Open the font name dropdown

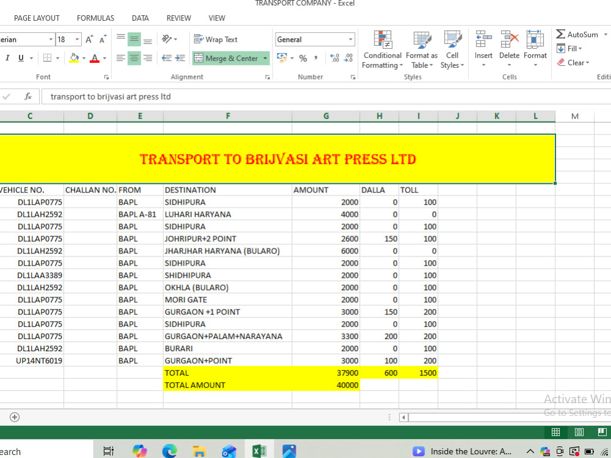tap(51, 39)
